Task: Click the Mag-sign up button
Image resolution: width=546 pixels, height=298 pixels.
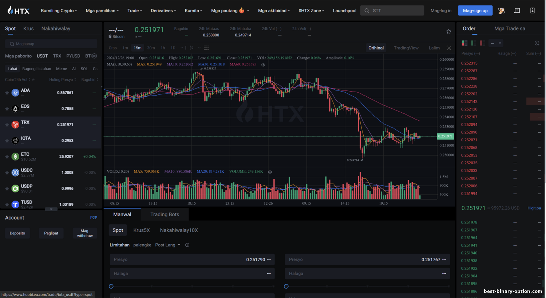Action: (x=475, y=11)
